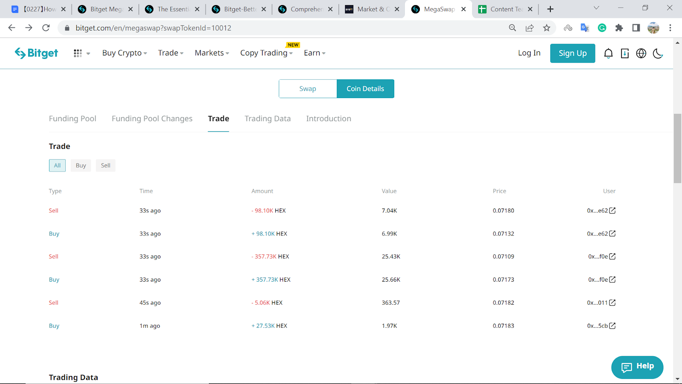
Task: Switch to the Market & C browser tab
Action: pos(373,9)
